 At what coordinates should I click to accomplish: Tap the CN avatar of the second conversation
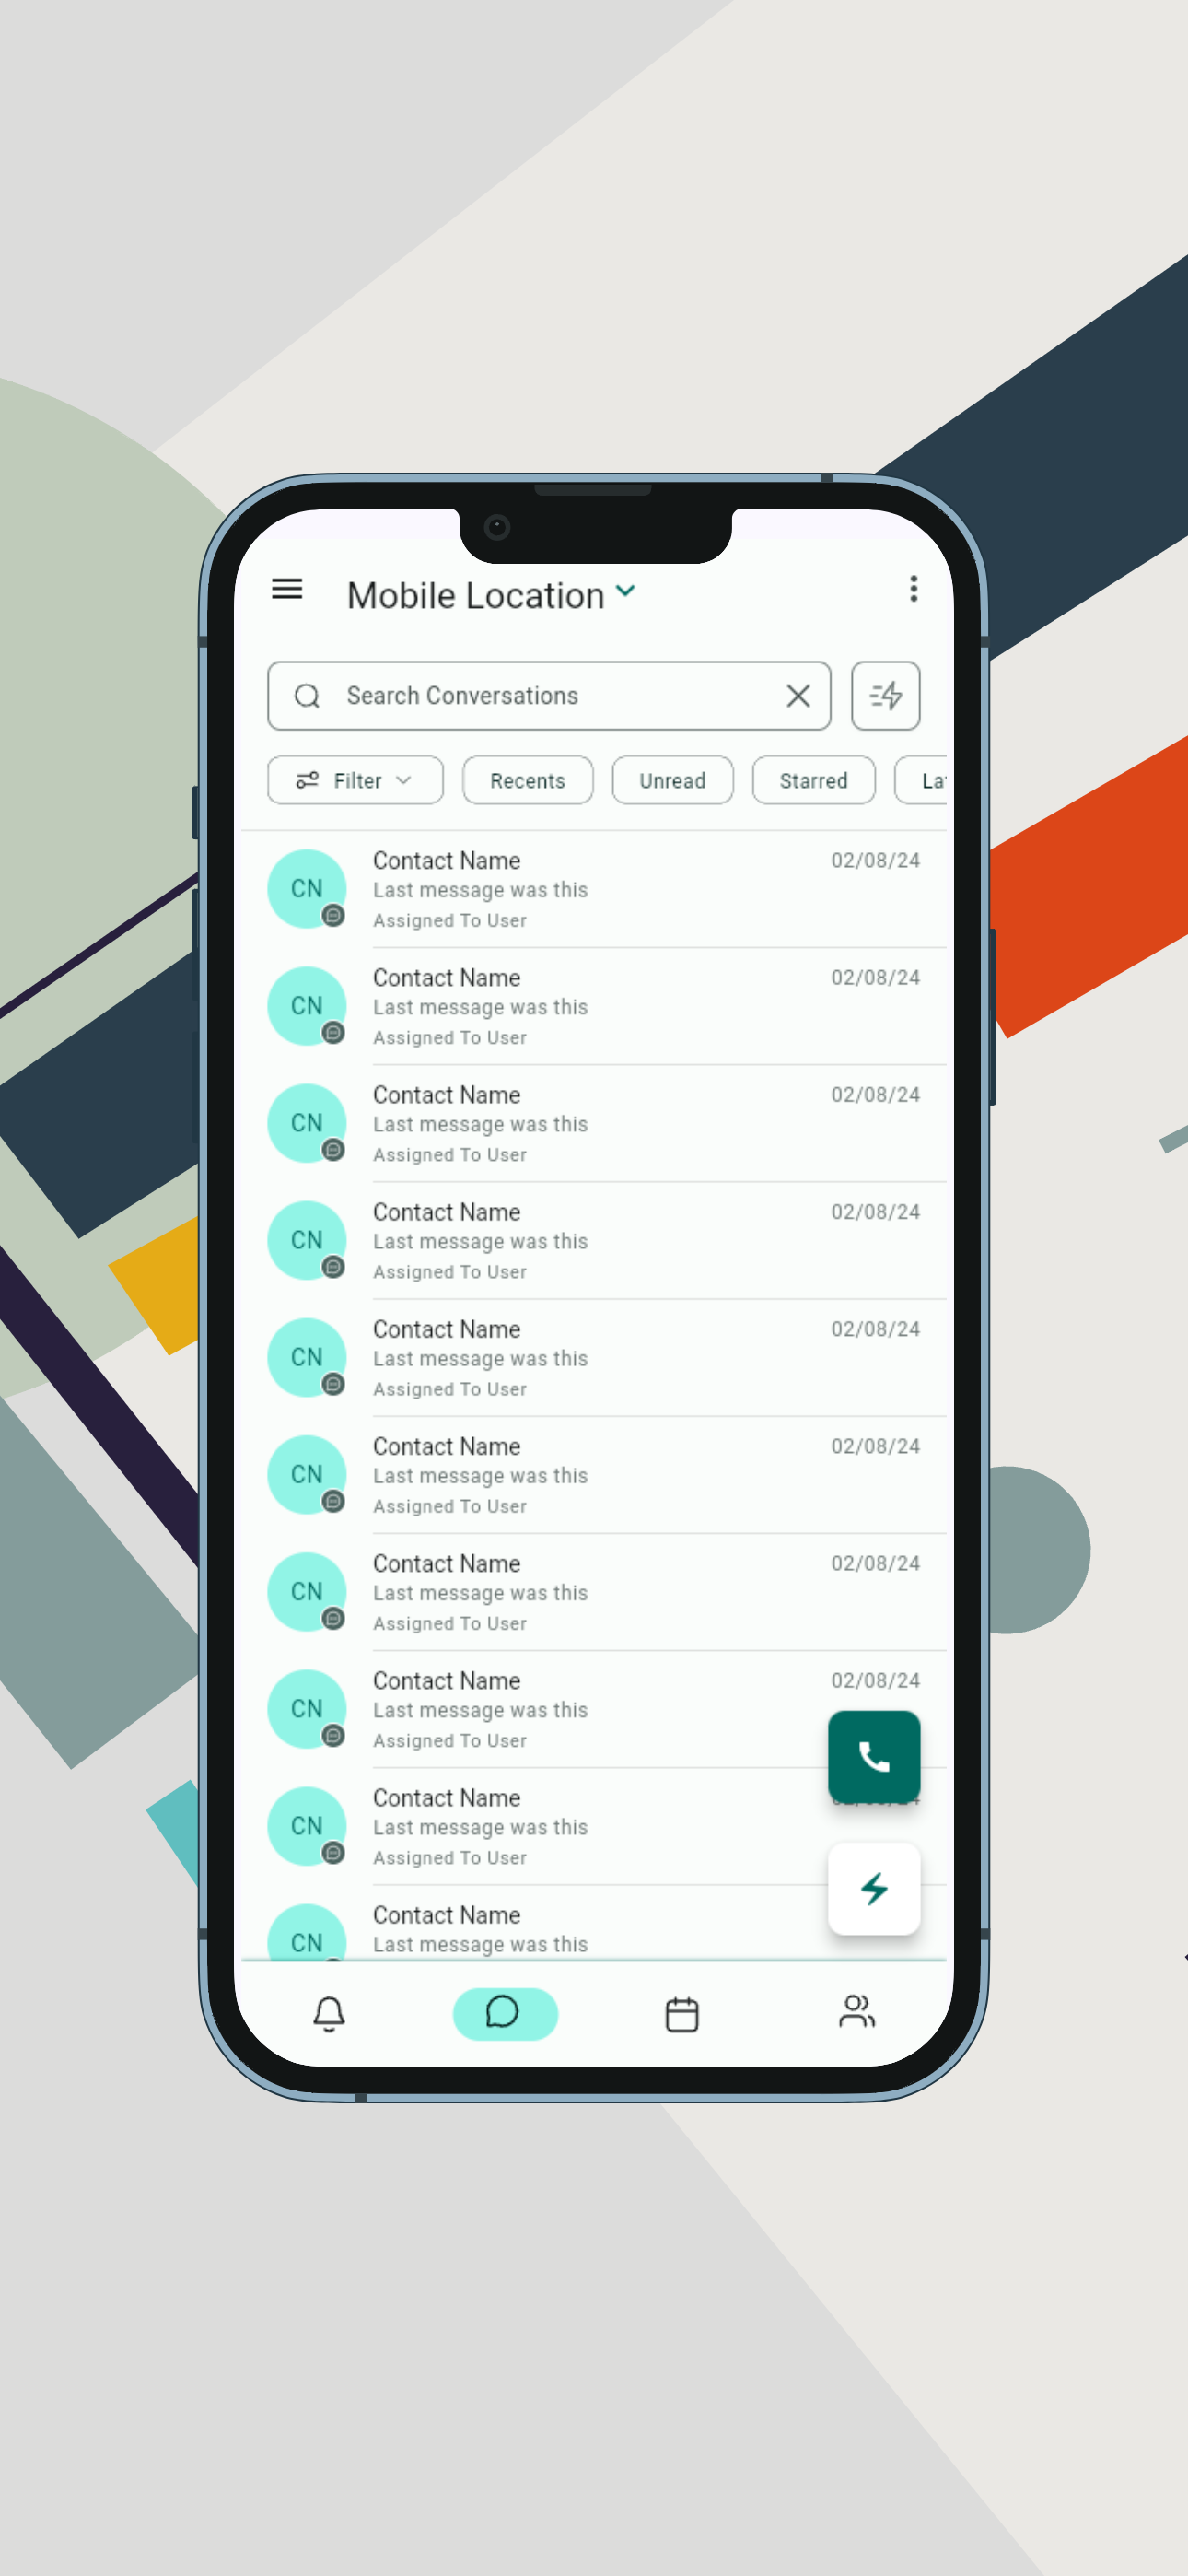coord(307,1006)
